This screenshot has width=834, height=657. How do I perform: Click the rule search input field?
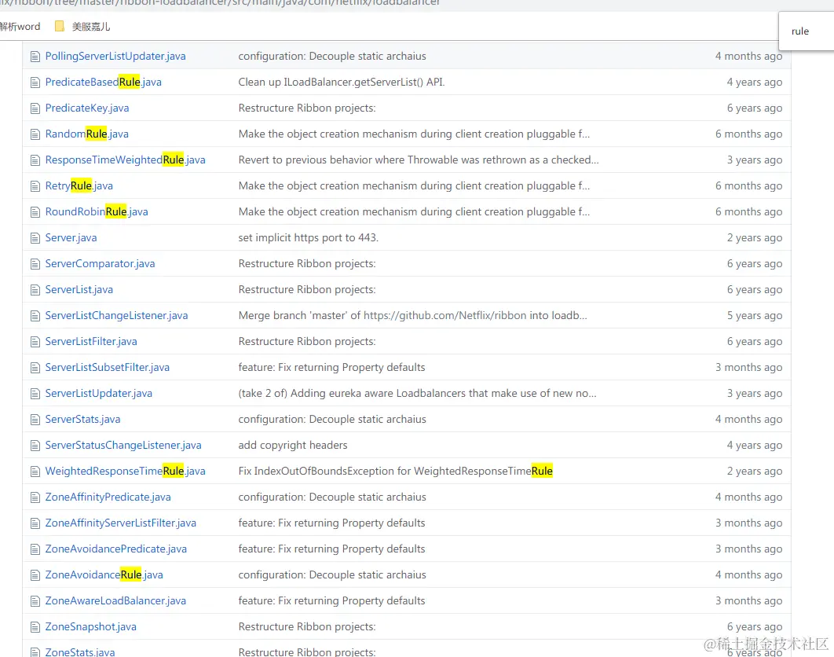pyautogui.click(x=804, y=31)
